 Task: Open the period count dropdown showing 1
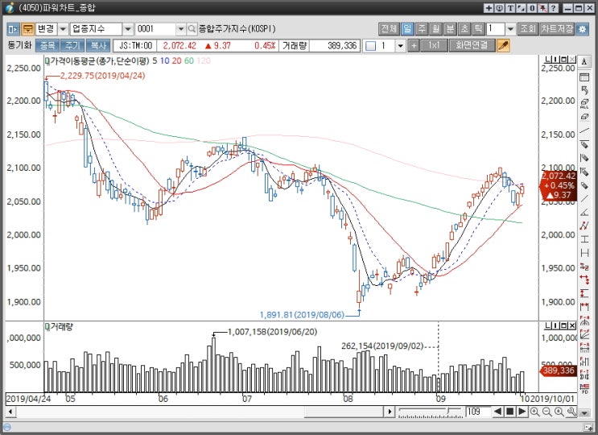point(510,29)
